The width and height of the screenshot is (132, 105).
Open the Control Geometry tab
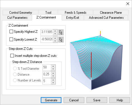click(20, 13)
